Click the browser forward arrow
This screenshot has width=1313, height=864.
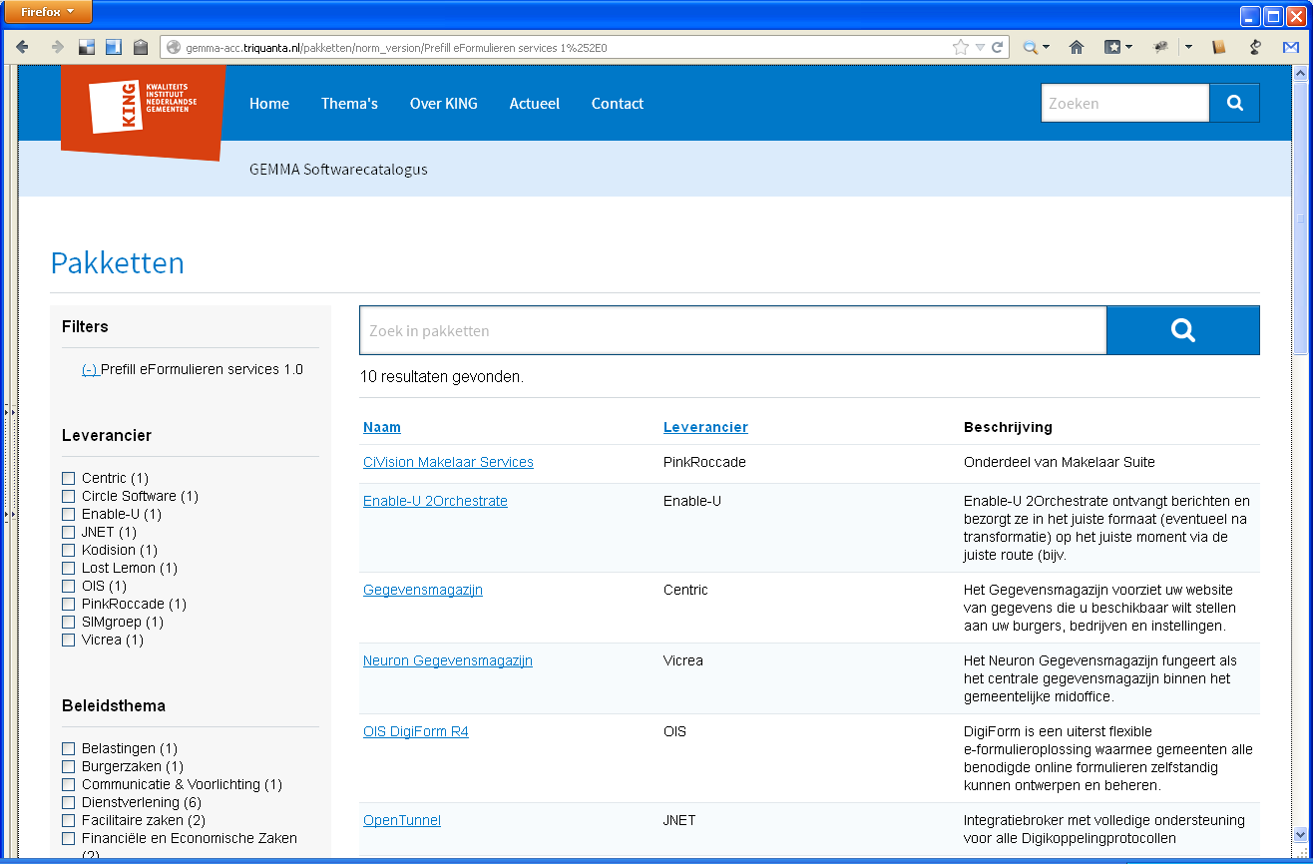coord(57,47)
